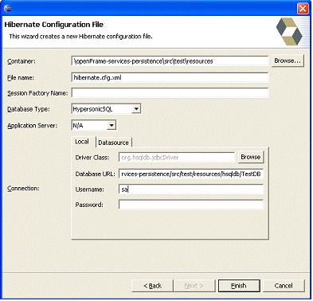Click the Driver Class field
The height and width of the screenshot is (301, 313).
[177, 157]
